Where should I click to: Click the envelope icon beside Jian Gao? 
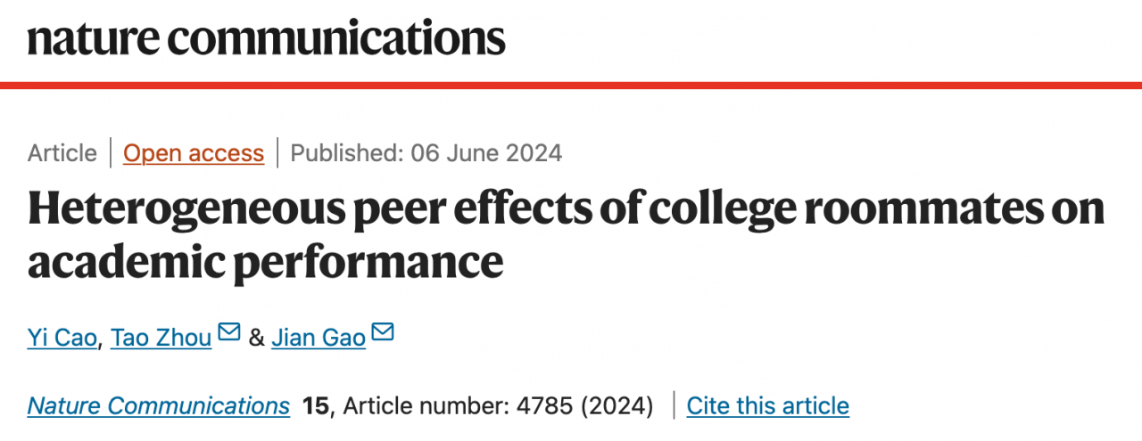(383, 333)
